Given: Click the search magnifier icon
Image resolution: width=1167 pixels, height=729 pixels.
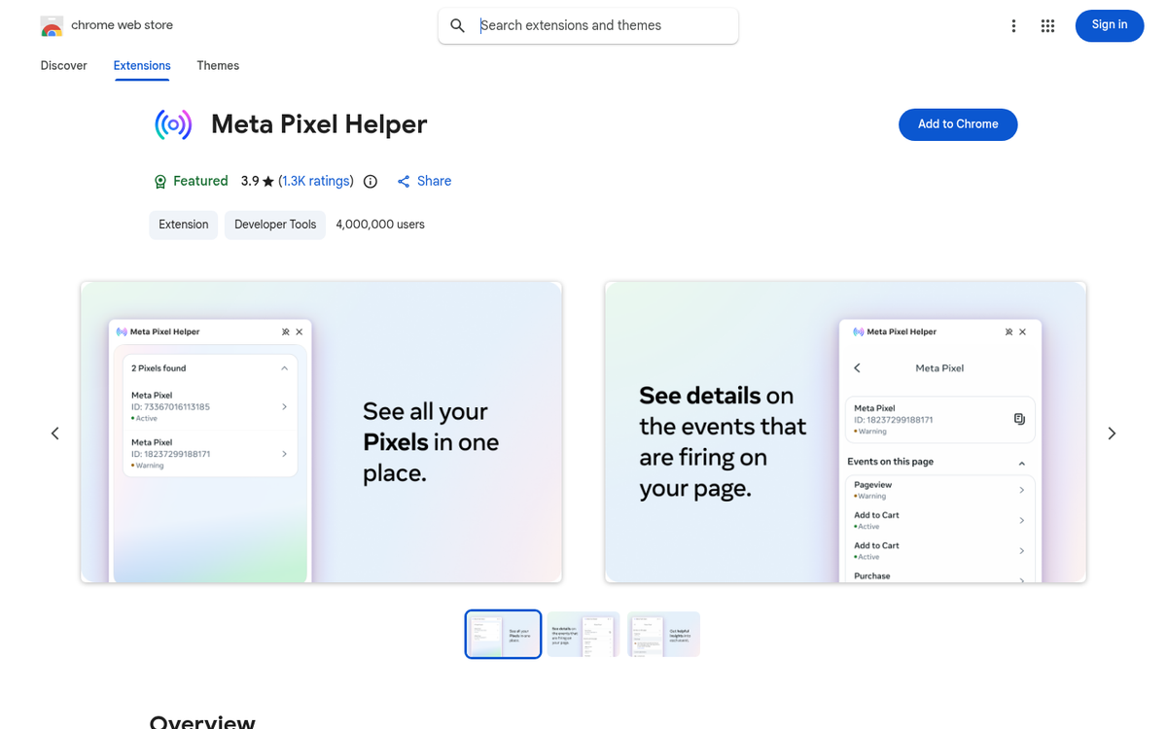Looking at the screenshot, I should pos(458,26).
